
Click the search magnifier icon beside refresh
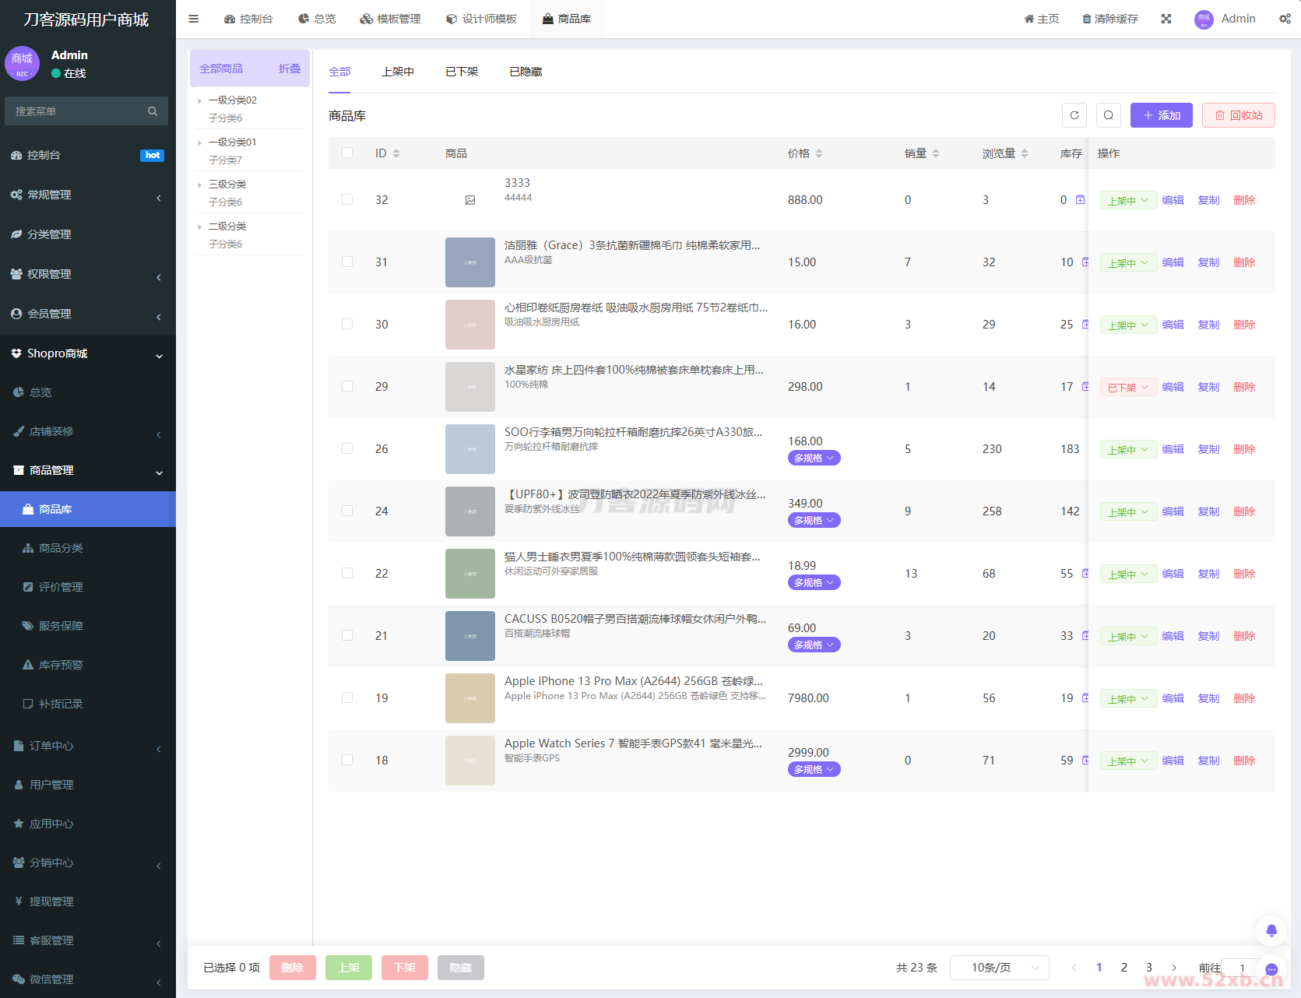[1109, 115]
